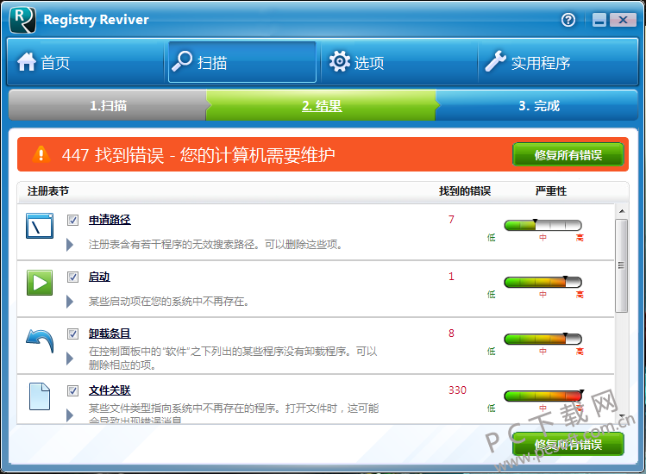Select step 2. 结果

coord(322,106)
